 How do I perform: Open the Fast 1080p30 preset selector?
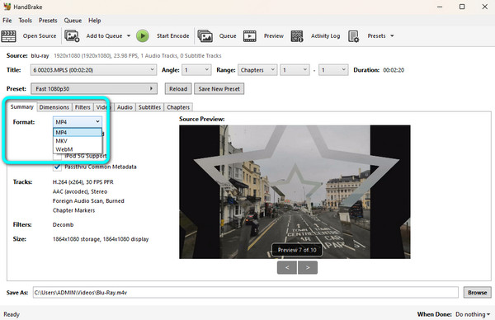tap(94, 89)
